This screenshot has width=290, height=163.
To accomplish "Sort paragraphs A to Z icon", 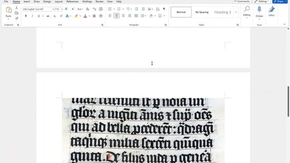I will point(158,9).
